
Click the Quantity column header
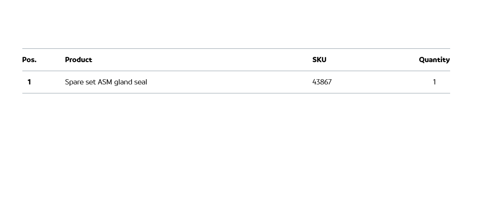[x=434, y=60]
